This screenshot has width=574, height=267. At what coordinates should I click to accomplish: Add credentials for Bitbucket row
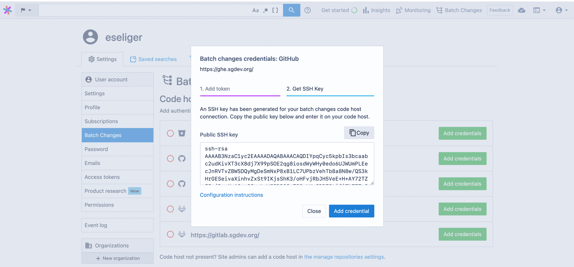click(462, 133)
